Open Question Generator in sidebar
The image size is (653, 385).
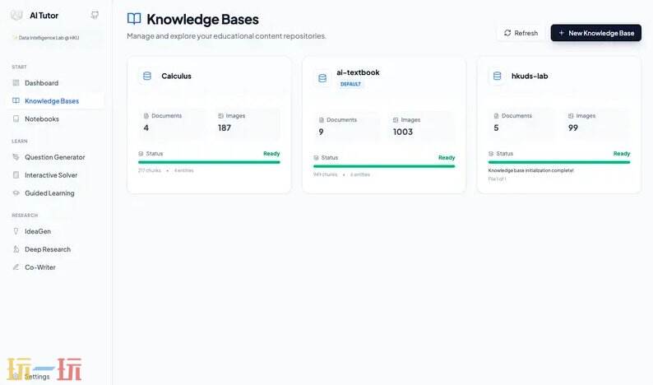pyautogui.click(x=54, y=157)
